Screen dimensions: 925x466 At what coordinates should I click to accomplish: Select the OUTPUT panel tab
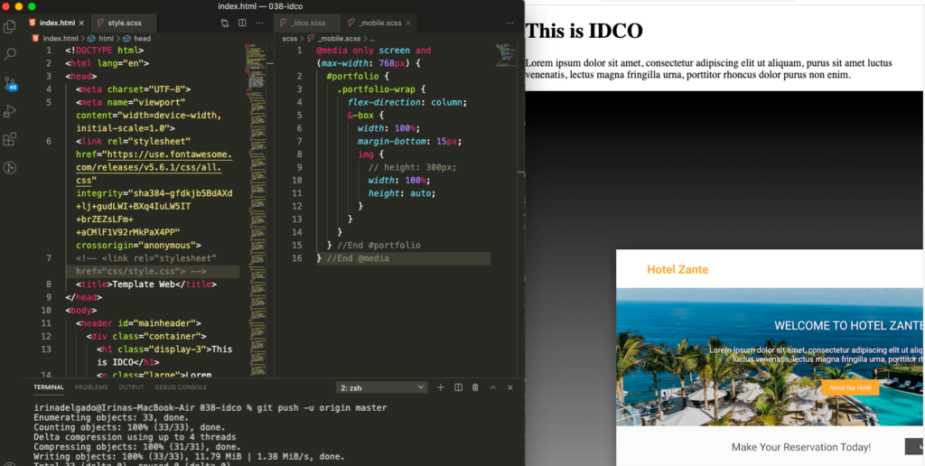coord(131,387)
